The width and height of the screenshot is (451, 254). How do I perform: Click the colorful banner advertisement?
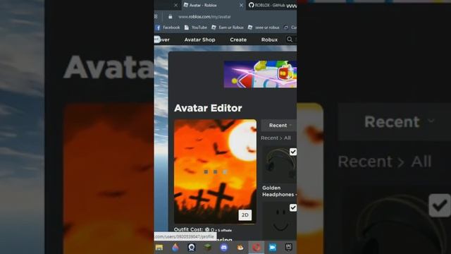[x=260, y=74]
